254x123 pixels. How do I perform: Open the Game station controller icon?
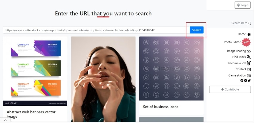coord(249,75)
